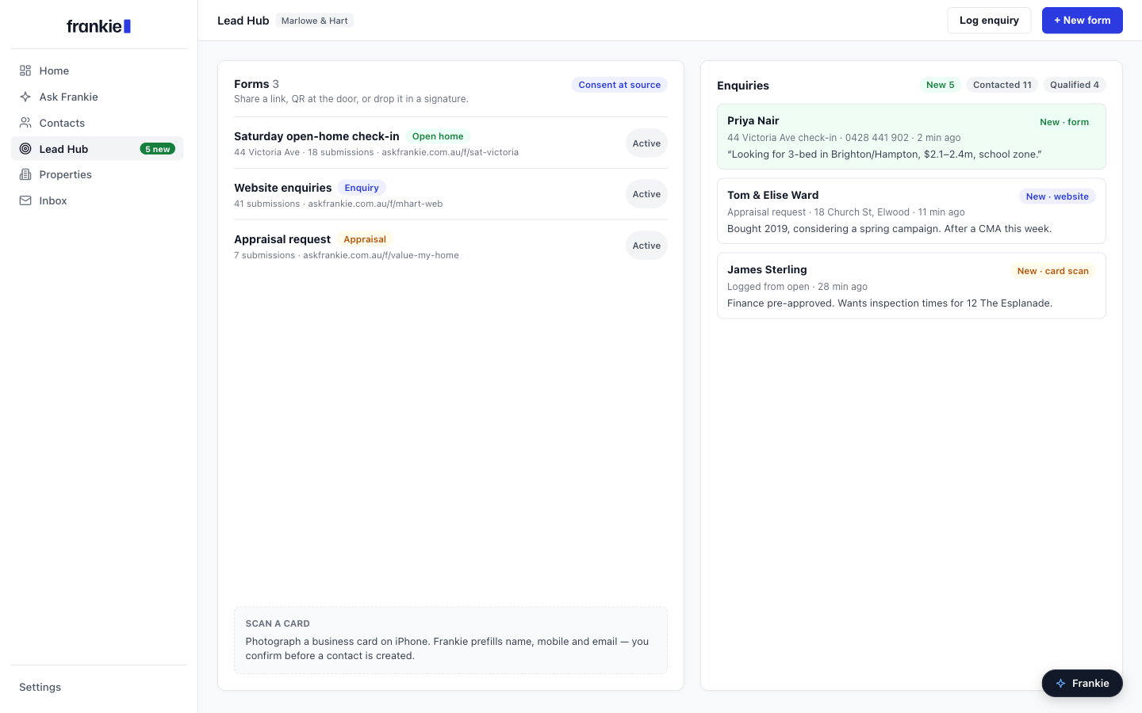Click the Contacts people icon
This screenshot has height=713, width=1142.
25,123
